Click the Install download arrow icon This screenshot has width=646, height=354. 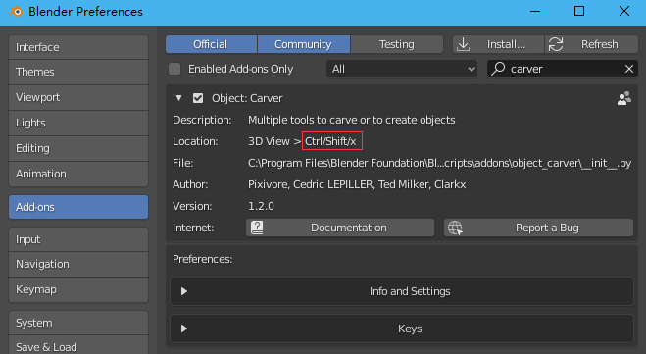[463, 44]
